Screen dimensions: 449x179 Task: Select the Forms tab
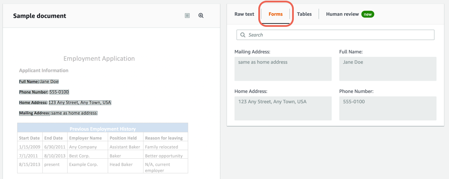(x=276, y=14)
